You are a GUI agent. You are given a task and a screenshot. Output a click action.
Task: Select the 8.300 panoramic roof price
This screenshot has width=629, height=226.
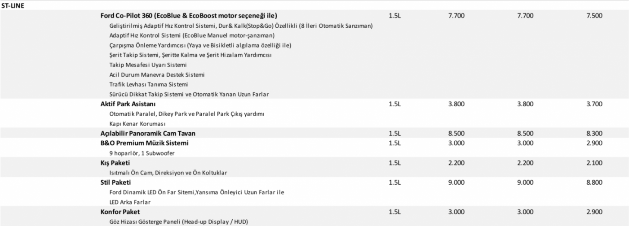594,134
